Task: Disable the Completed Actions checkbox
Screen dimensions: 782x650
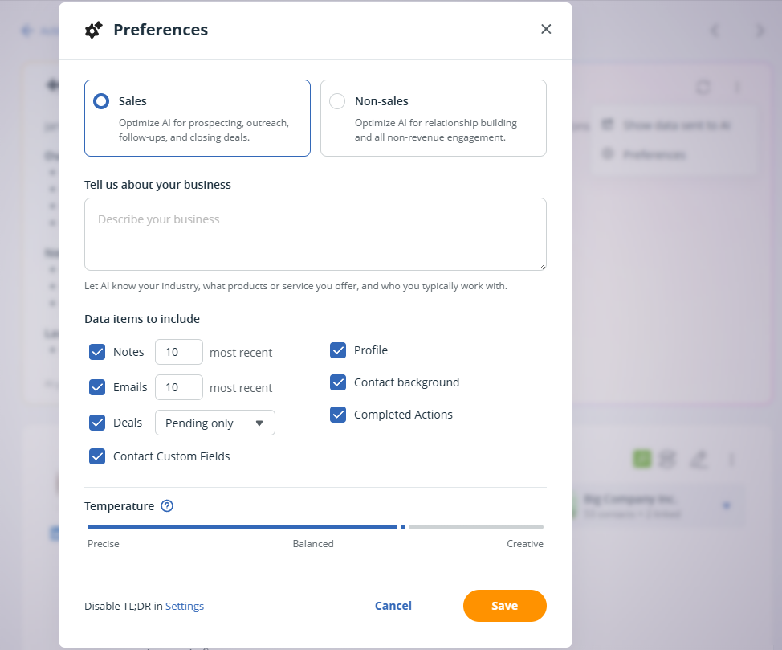Action: click(x=338, y=415)
